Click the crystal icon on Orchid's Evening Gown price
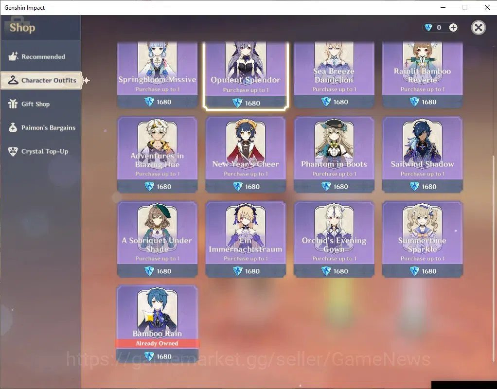 point(326,271)
